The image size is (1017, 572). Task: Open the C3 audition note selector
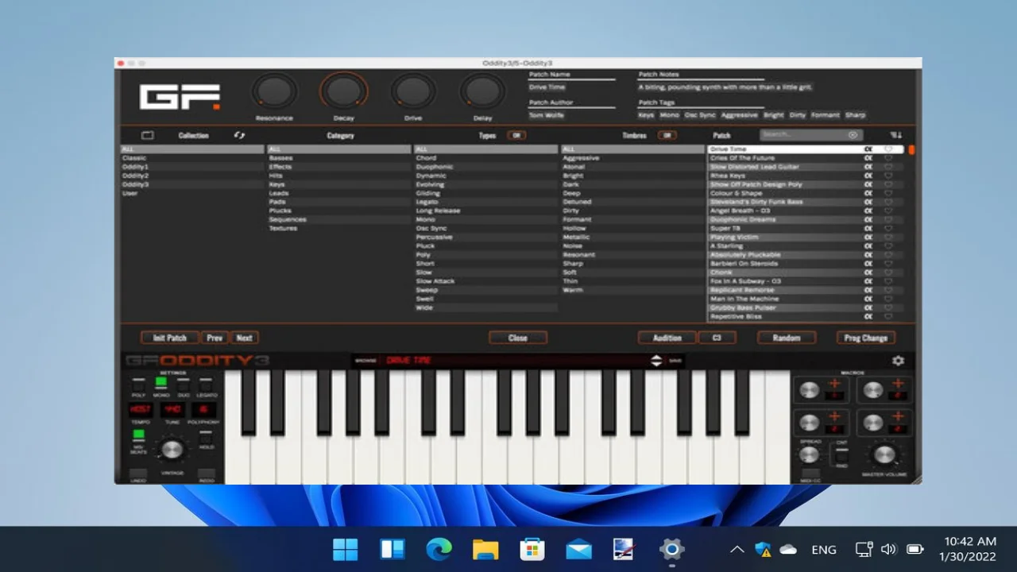coord(717,338)
